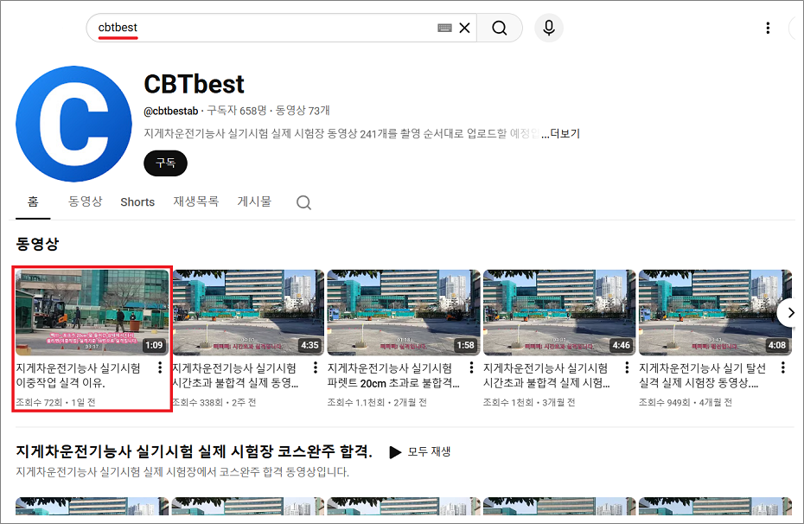Open the 4:46 video thumbnail
The height and width of the screenshot is (524, 804).
559,313
